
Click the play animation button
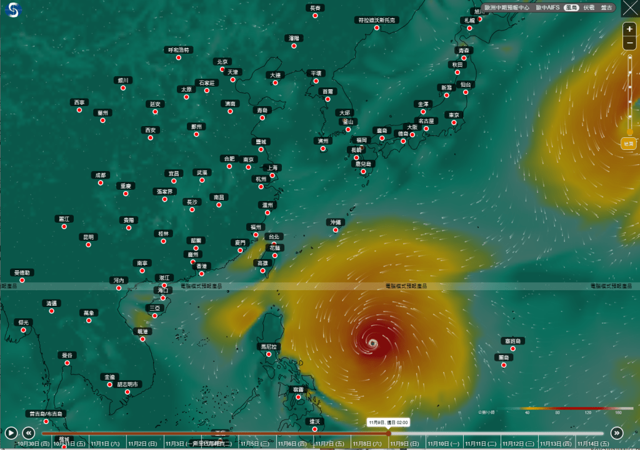(x=11, y=433)
